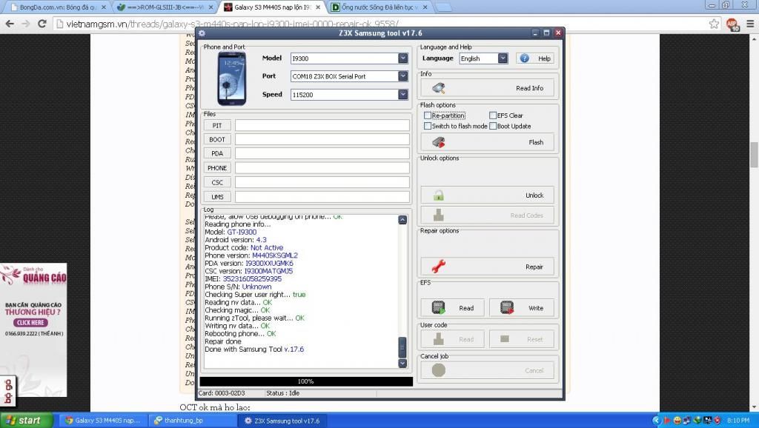Click 'Card: 0003-02D3' in status bar
Image resolution: width=759 pixels, height=428 pixels.
pos(221,393)
